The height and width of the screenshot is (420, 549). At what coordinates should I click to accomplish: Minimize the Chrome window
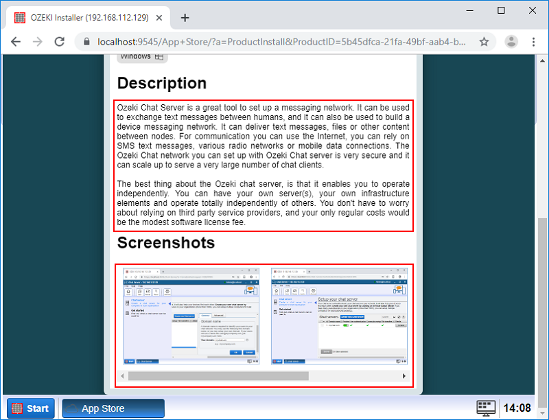[x=470, y=10]
